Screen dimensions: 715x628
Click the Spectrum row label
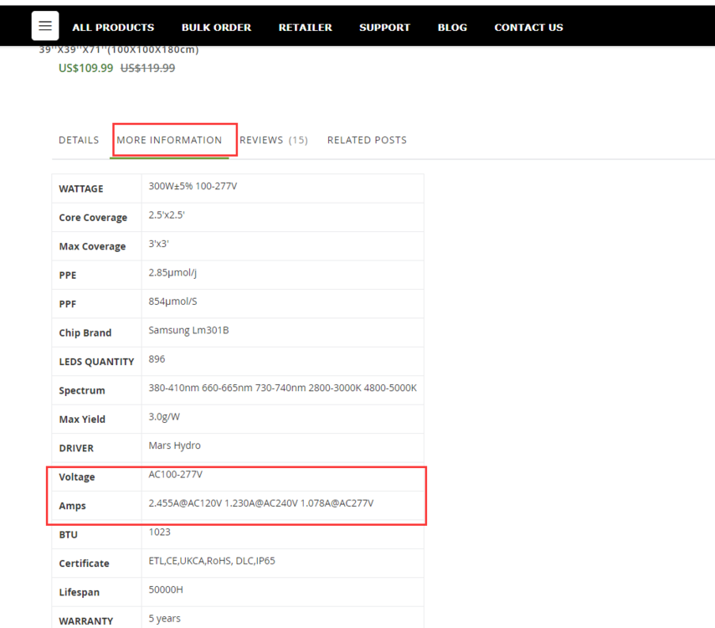81,390
